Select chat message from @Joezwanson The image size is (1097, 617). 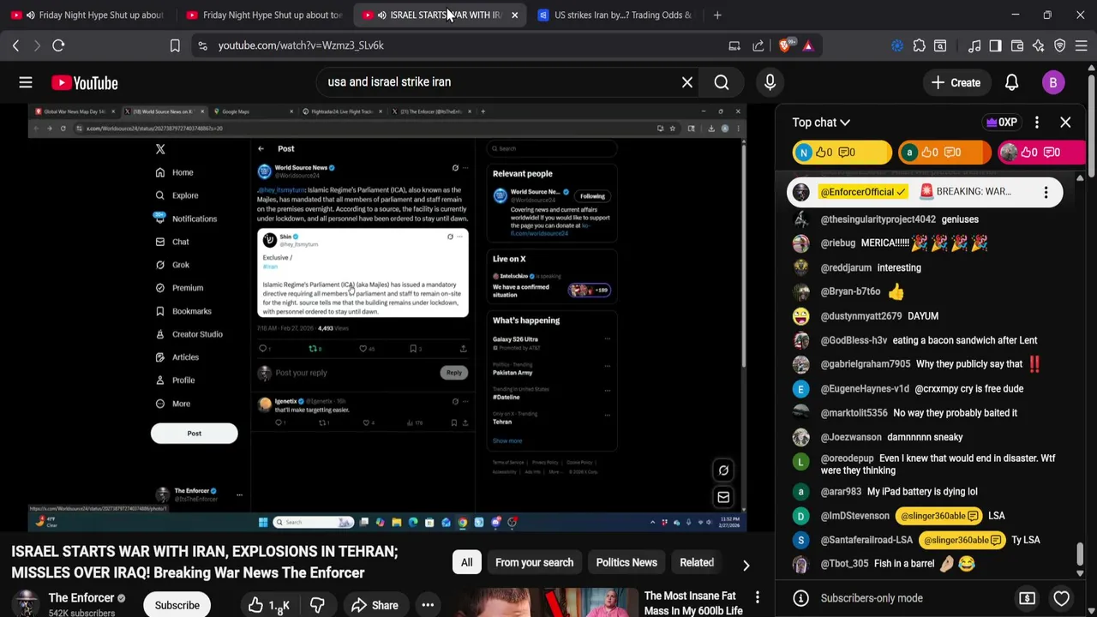(x=924, y=437)
